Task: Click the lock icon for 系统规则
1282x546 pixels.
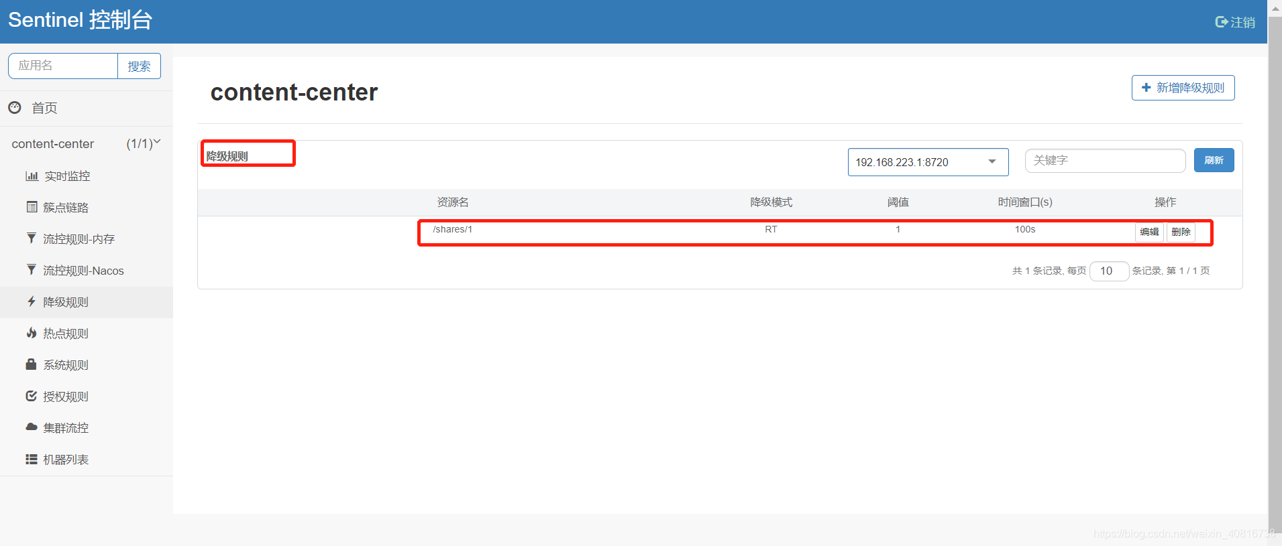Action: point(31,364)
